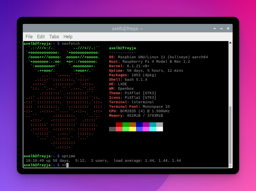Click the DE value LXDE
This screenshot has height=191, width=256.
click(123, 84)
